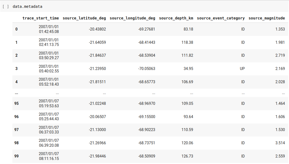Click into the data.metadata code input

coord(27,6)
